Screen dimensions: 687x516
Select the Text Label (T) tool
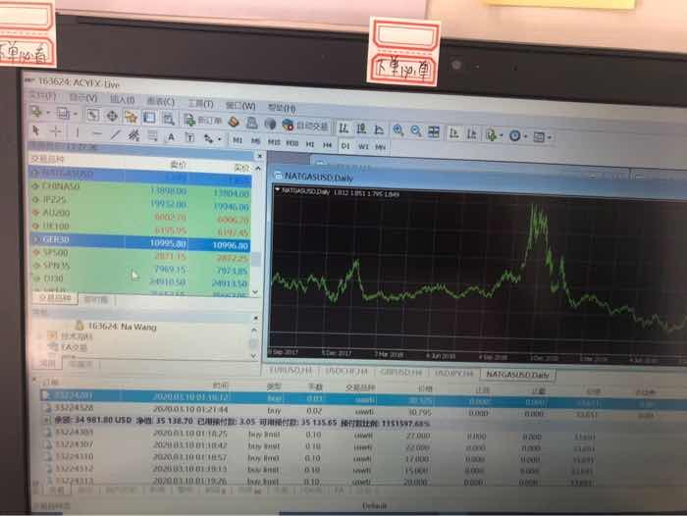point(189,138)
